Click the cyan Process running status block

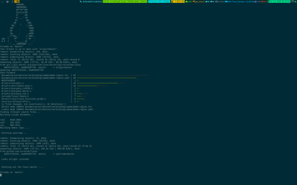159,1
